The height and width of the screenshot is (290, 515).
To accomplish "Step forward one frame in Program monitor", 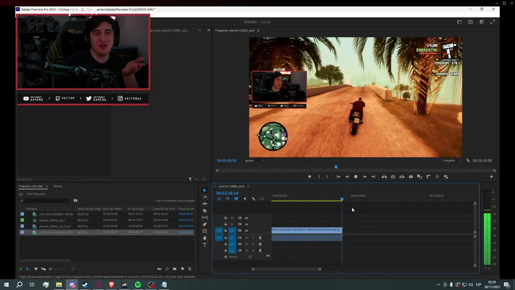I will [365, 177].
